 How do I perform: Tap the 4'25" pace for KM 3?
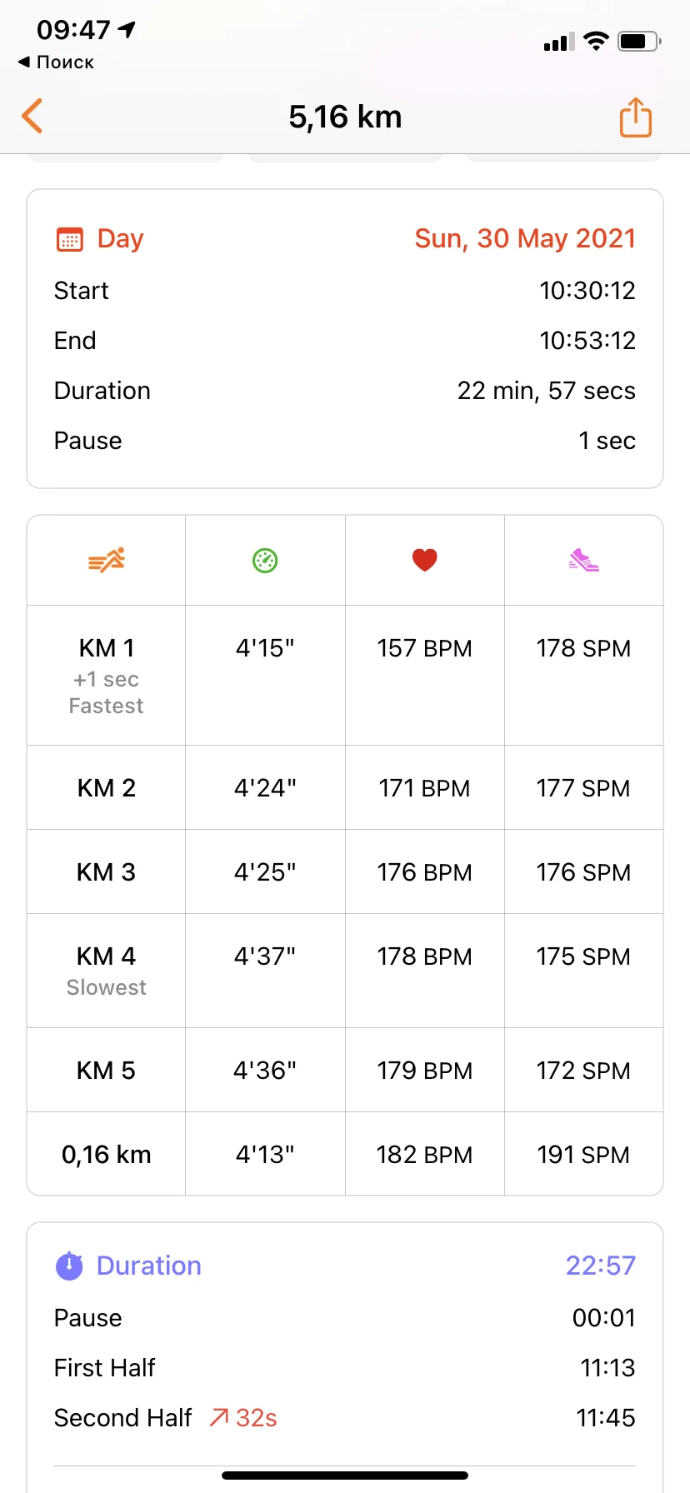click(265, 872)
